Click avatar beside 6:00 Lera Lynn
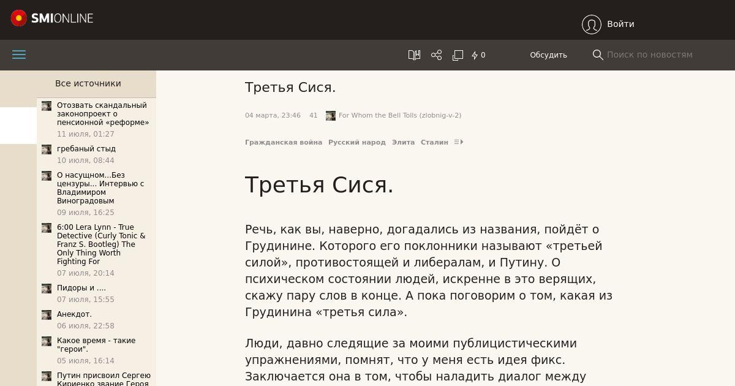Screen dimensions: 735x386 click(47, 228)
